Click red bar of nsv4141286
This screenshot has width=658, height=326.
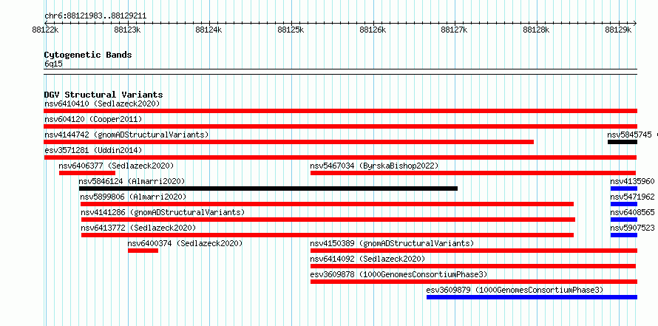point(328,220)
